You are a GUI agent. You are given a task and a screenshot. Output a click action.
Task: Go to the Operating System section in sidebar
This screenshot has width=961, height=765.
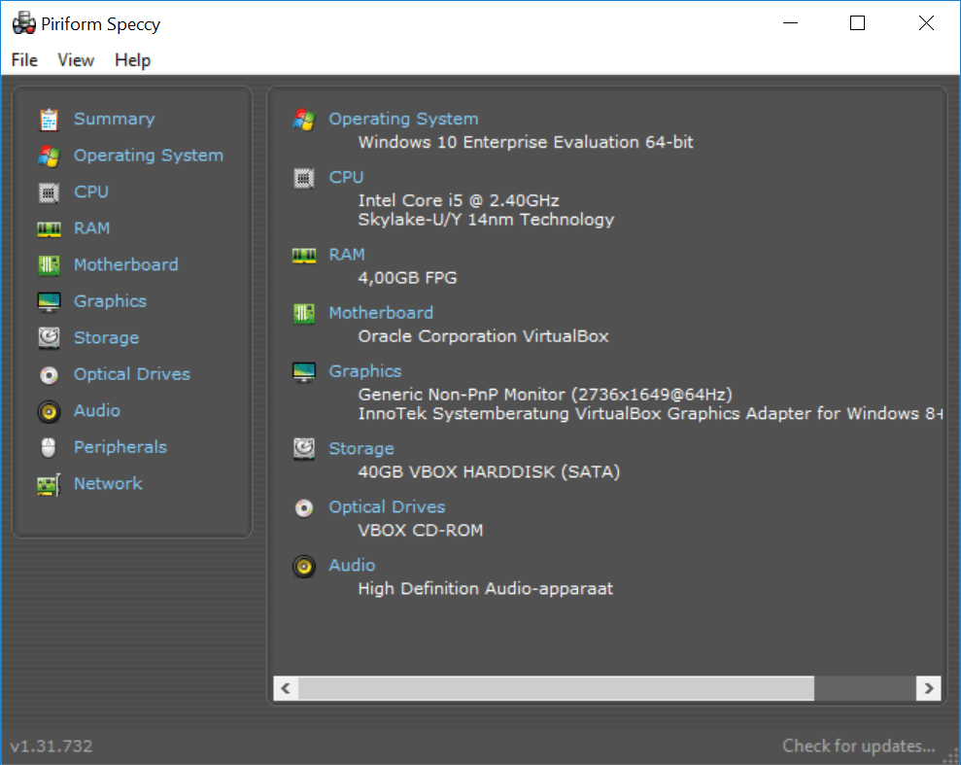point(149,156)
